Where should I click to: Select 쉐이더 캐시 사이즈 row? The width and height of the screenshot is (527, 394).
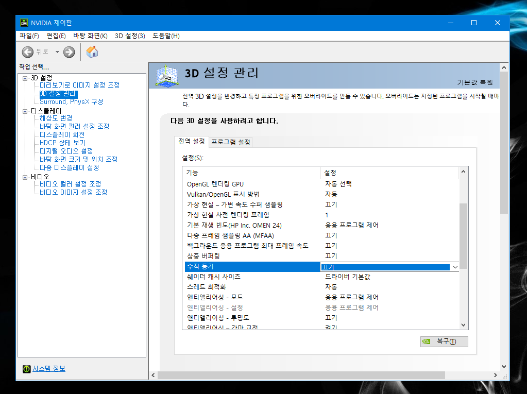(321, 277)
